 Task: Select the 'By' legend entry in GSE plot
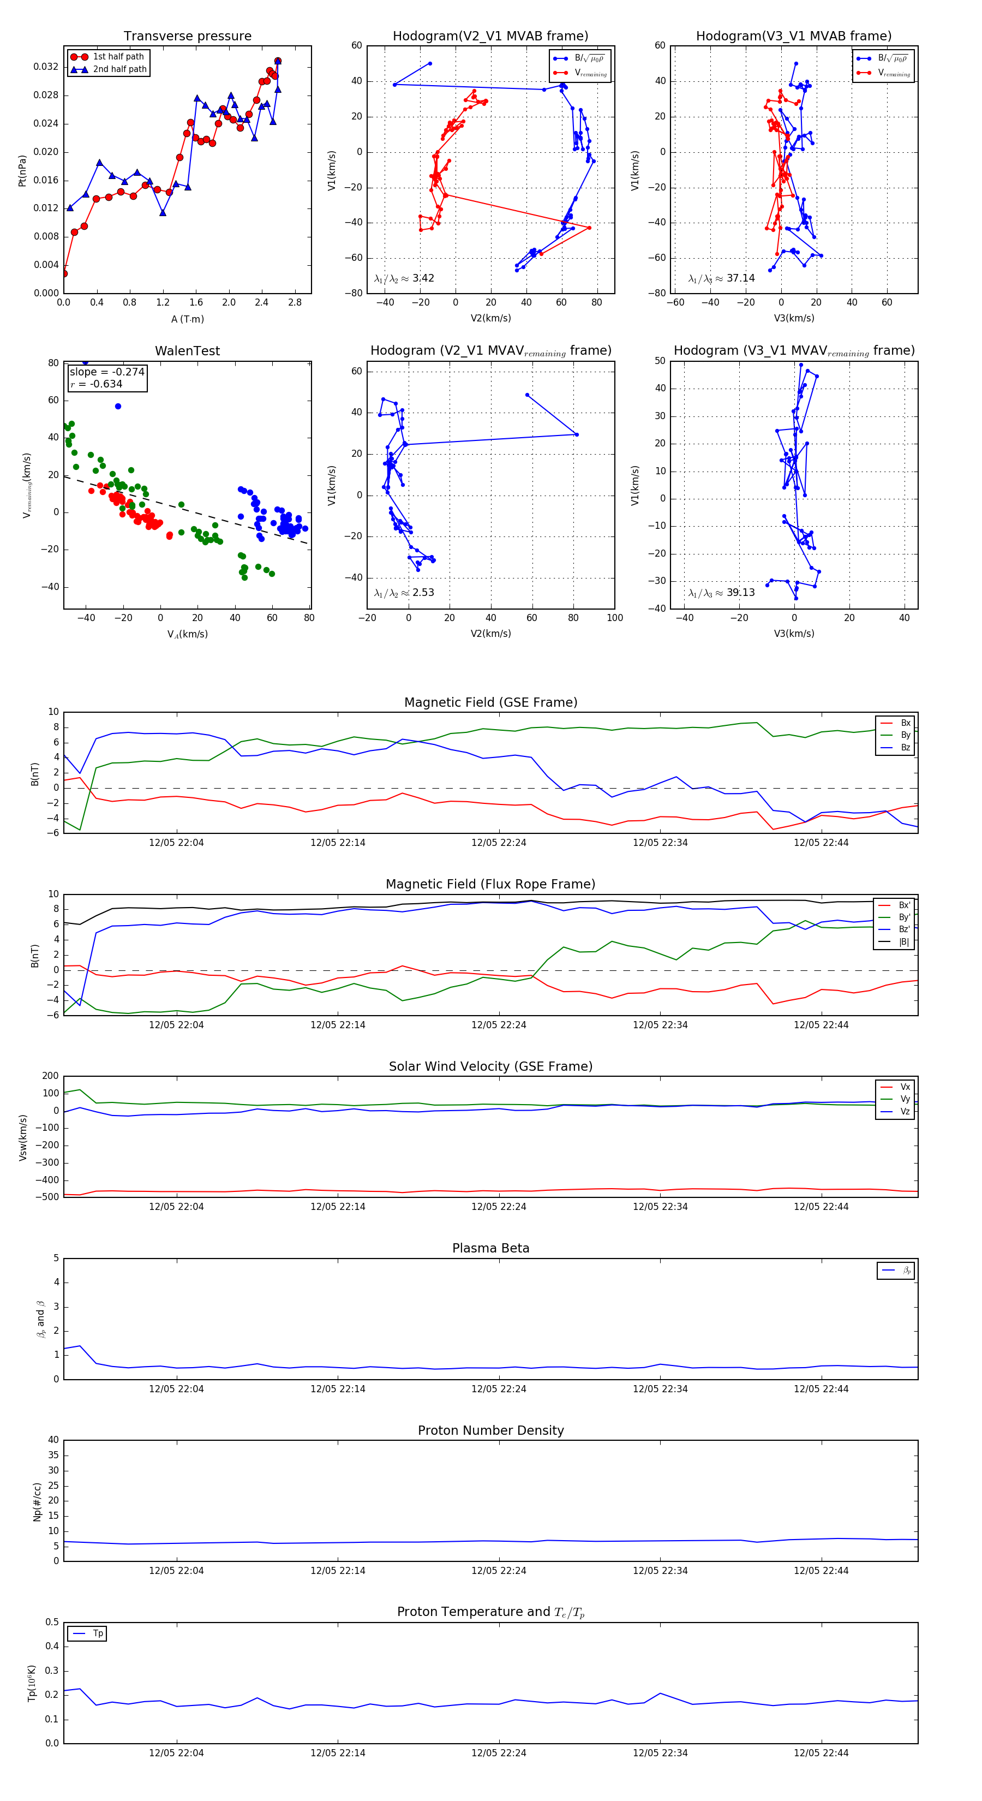pyautogui.click(x=895, y=735)
